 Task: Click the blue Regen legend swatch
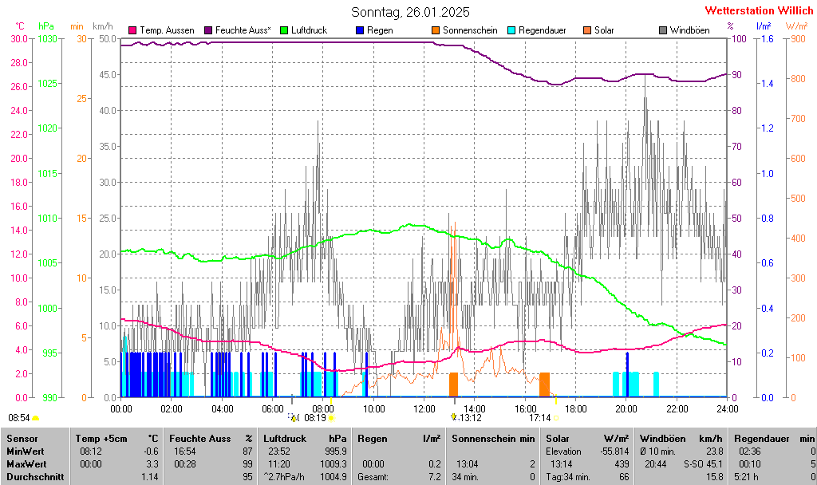[360, 30]
